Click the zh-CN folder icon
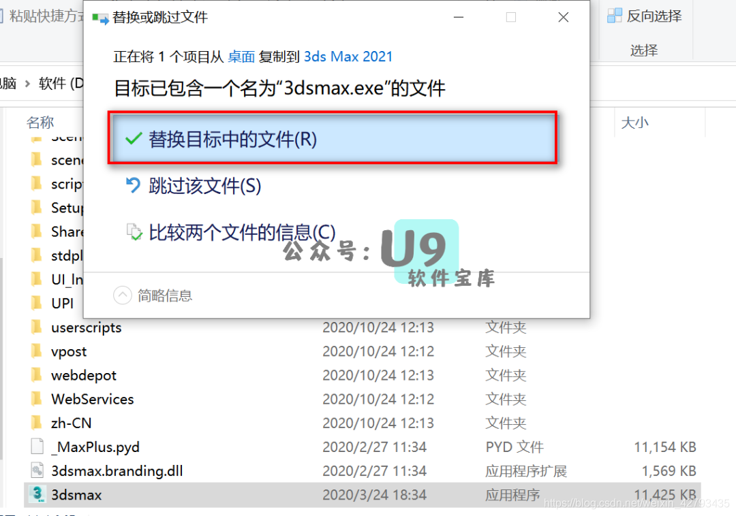Viewport: 736px width, 516px height. 37,423
